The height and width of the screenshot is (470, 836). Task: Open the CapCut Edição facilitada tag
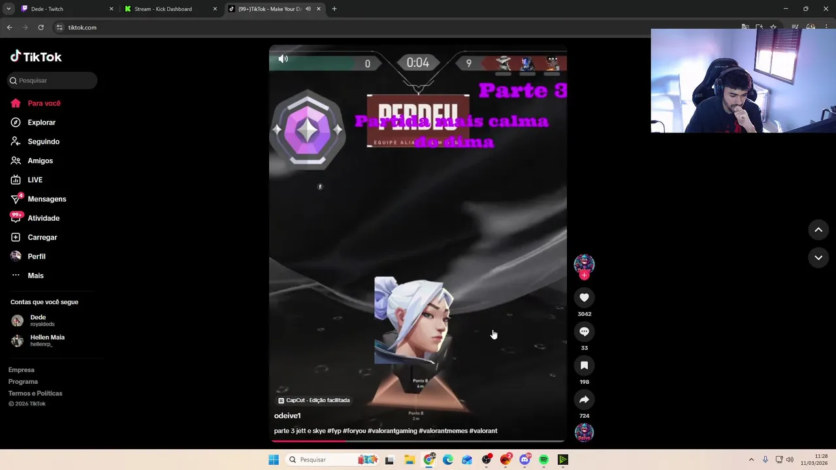(314, 400)
